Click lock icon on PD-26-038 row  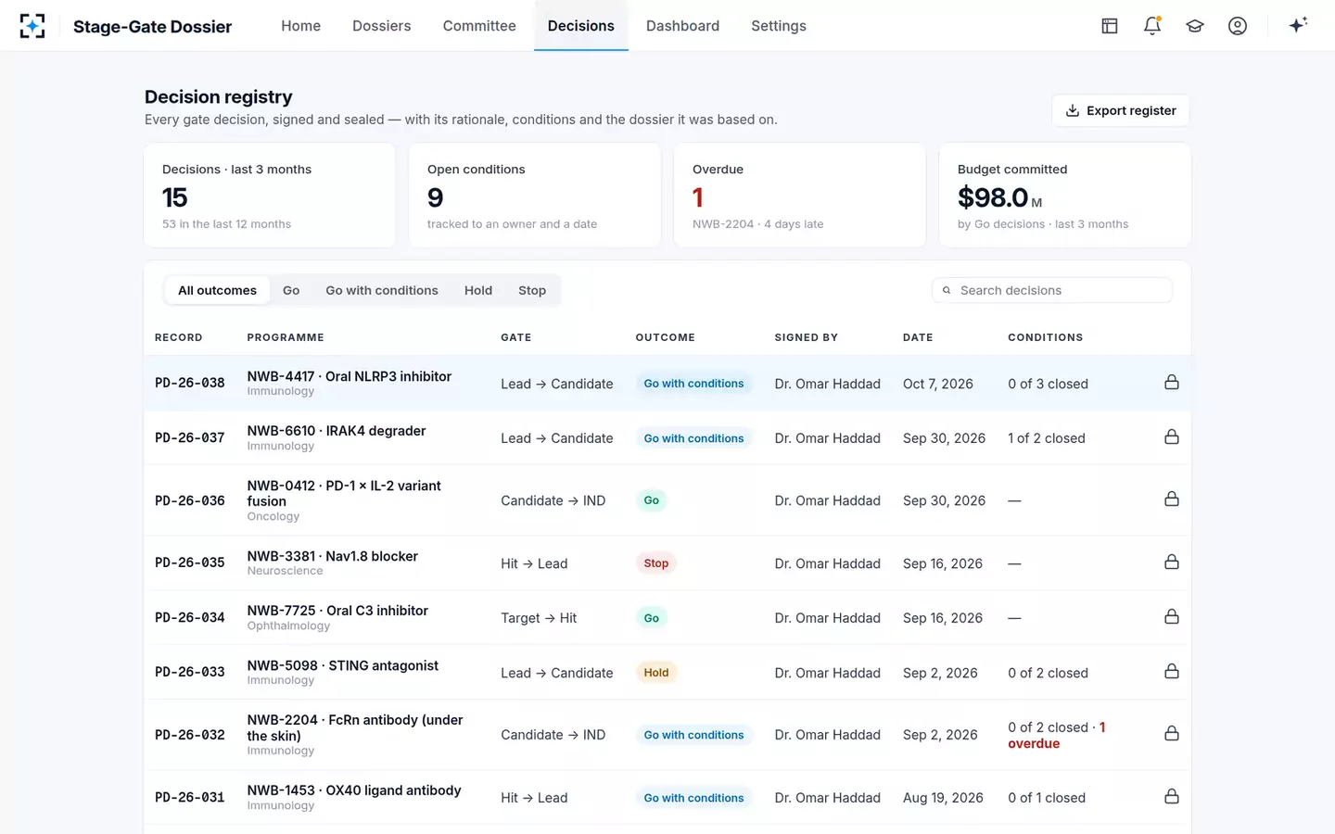point(1172,383)
